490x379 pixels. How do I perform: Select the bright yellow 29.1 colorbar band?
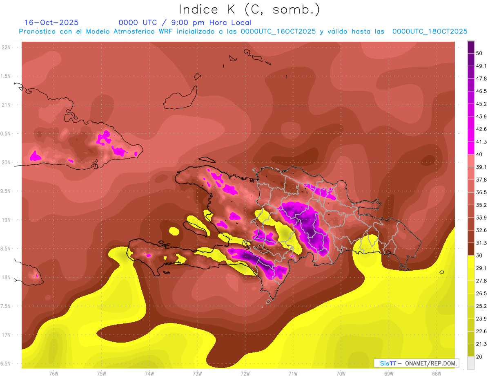471,262
